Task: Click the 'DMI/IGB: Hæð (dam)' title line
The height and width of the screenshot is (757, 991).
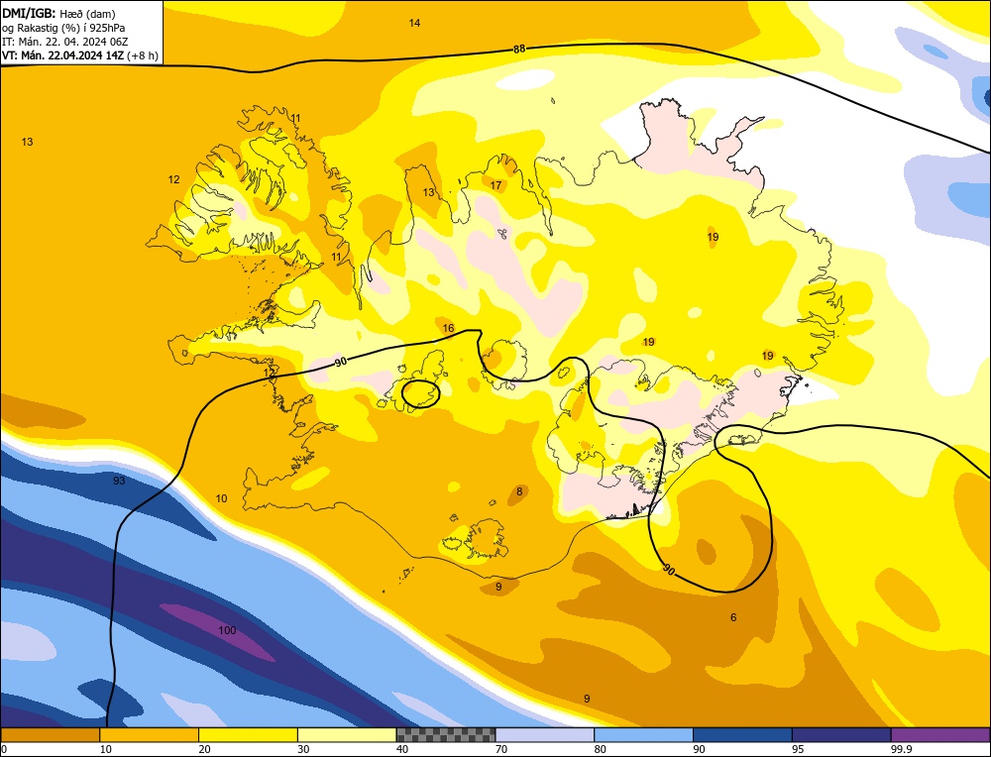Action: click(x=58, y=13)
